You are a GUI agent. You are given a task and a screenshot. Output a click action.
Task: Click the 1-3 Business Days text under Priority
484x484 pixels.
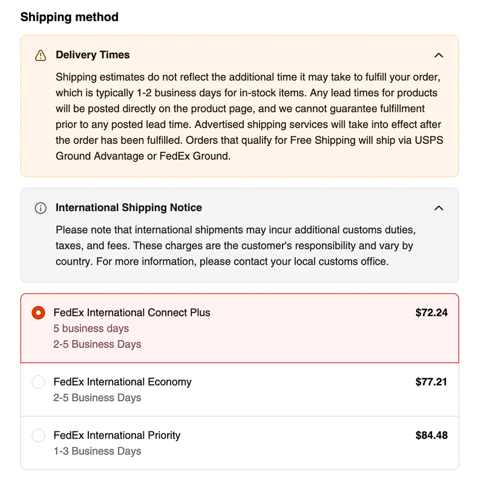tap(97, 451)
